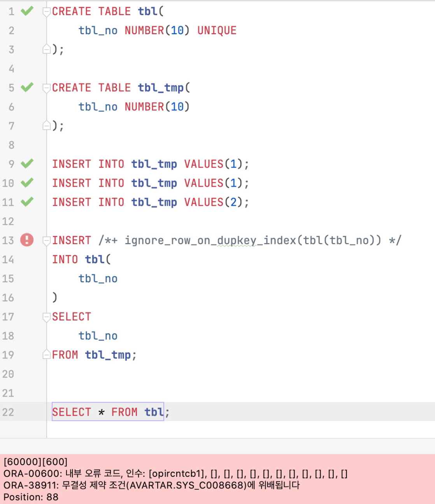Image resolution: width=435 pixels, height=504 pixels.
Task: Collapse the CREATE TABLE tbl block at line 1
Action: point(46,12)
